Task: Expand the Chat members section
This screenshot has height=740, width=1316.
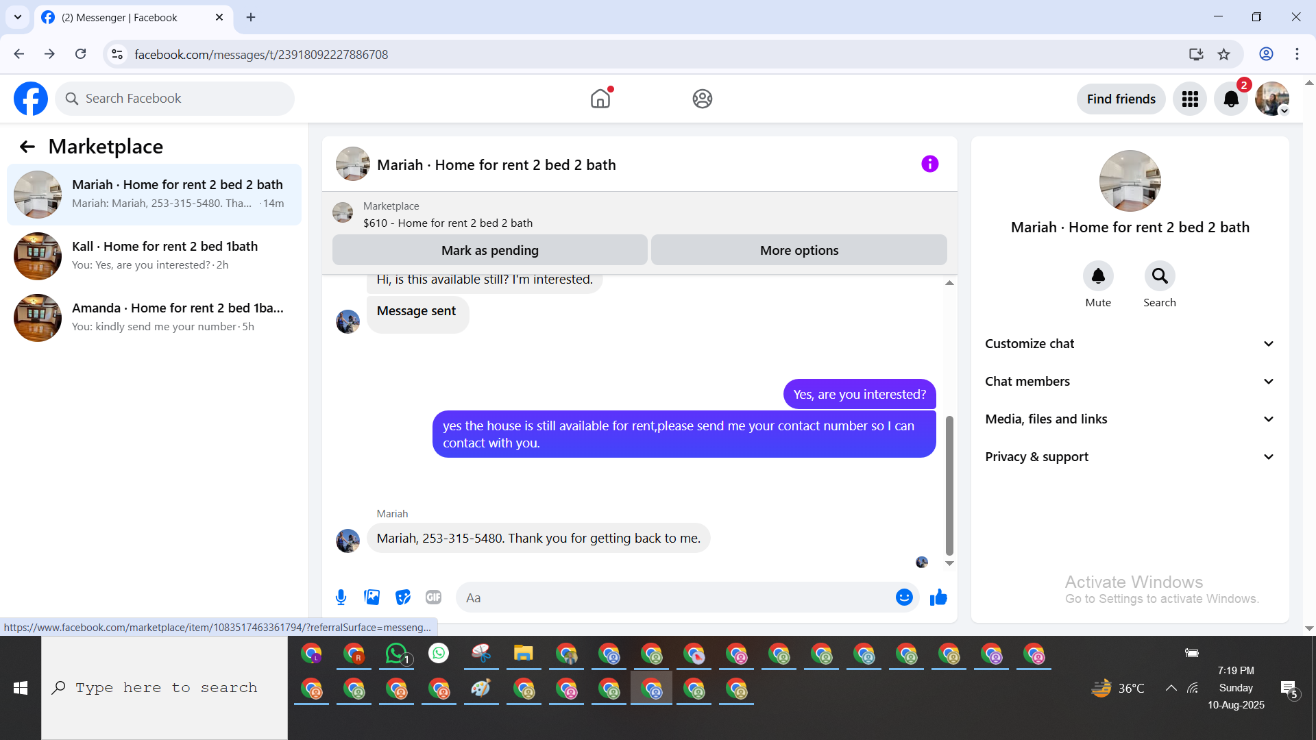Action: point(1130,382)
